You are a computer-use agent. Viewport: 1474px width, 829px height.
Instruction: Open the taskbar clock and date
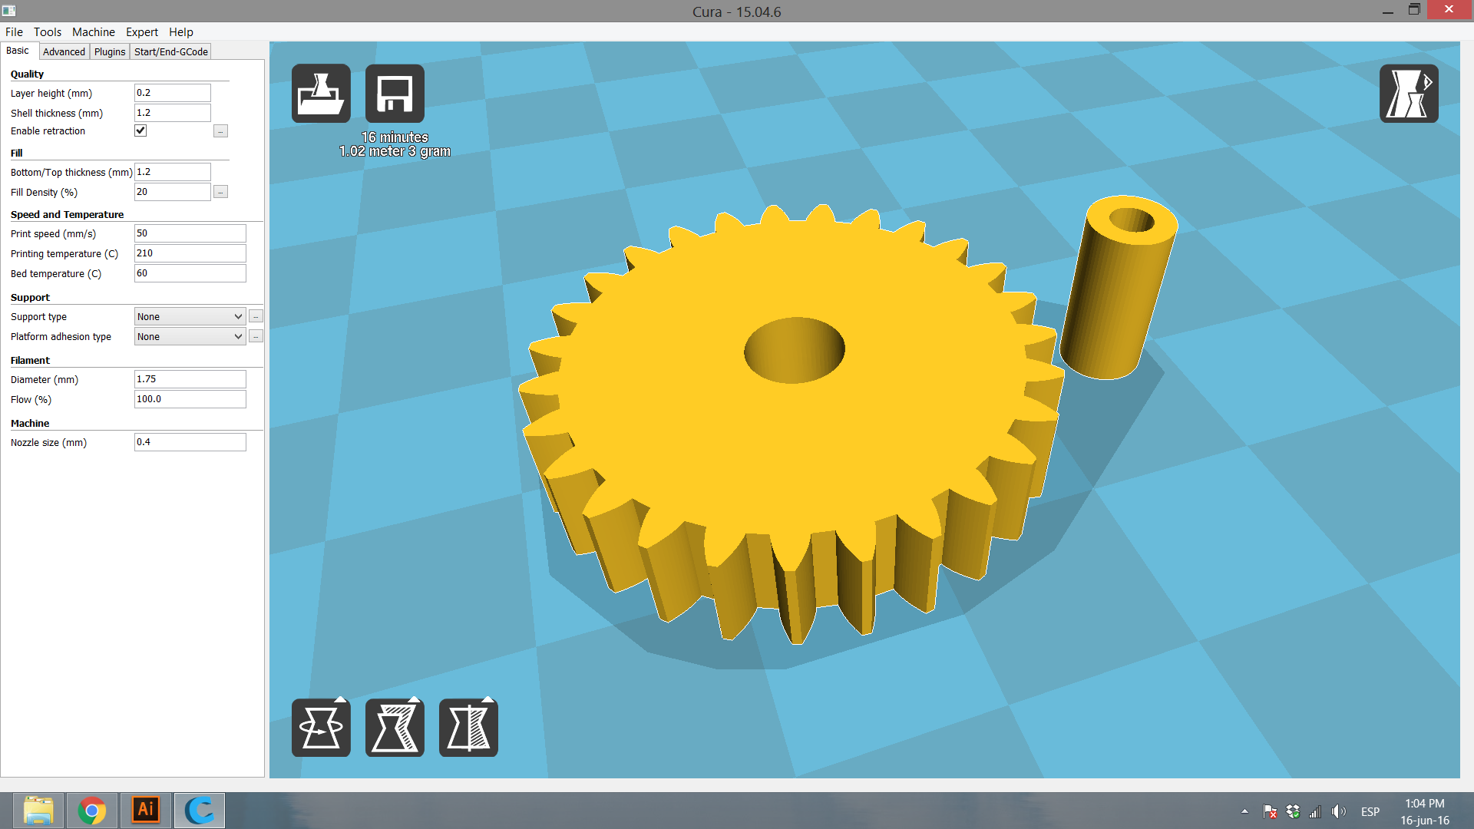tap(1425, 811)
